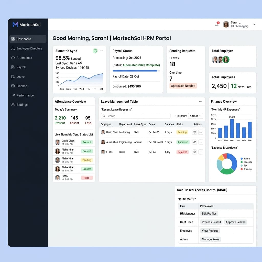Click the Oct bar in expenses chart
Viewport: 262px width, 262px height.
click(x=220, y=133)
